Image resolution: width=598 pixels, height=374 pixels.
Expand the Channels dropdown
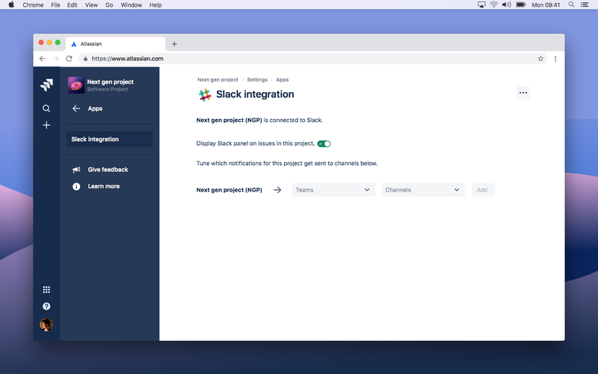(423, 190)
